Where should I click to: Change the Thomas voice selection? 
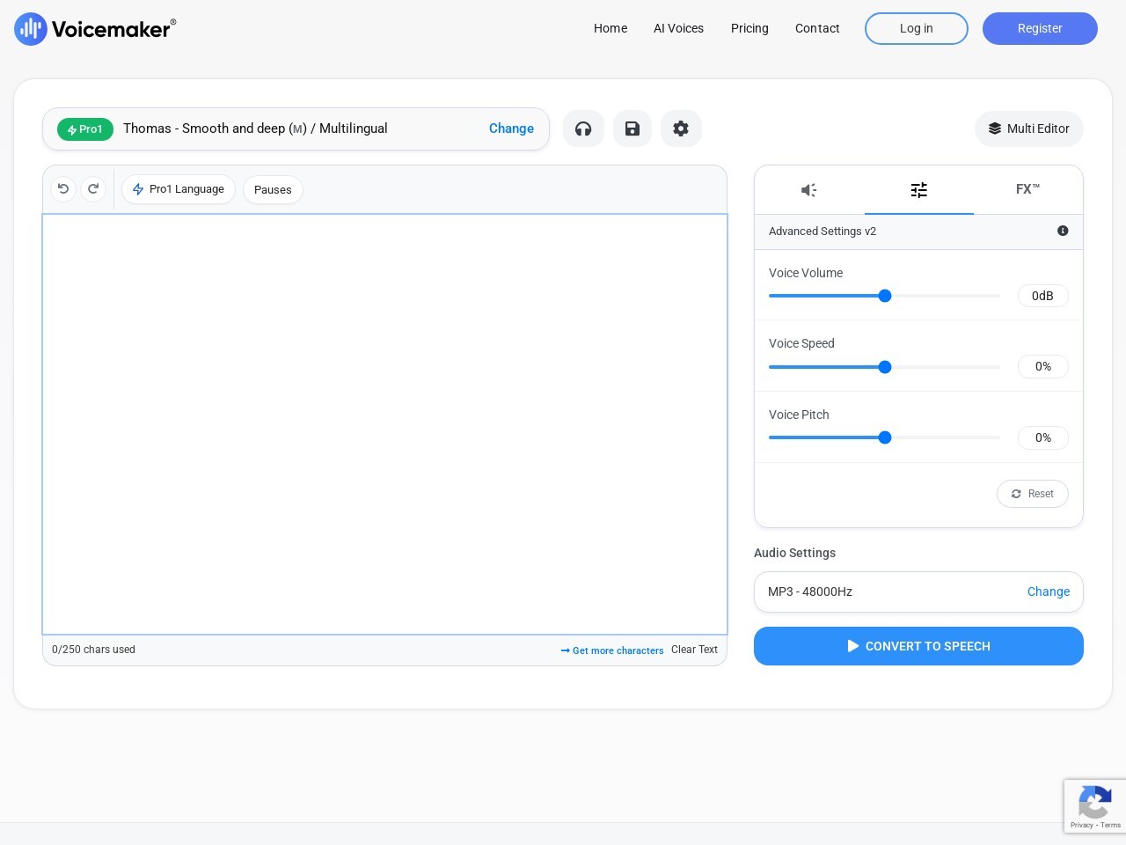(x=511, y=129)
